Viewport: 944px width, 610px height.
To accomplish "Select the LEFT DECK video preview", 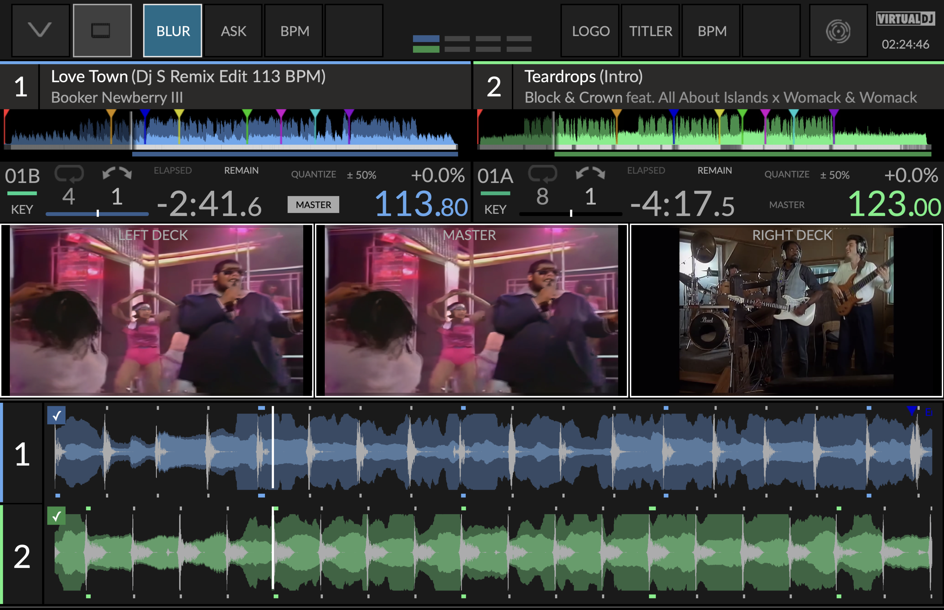I will click(157, 310).
